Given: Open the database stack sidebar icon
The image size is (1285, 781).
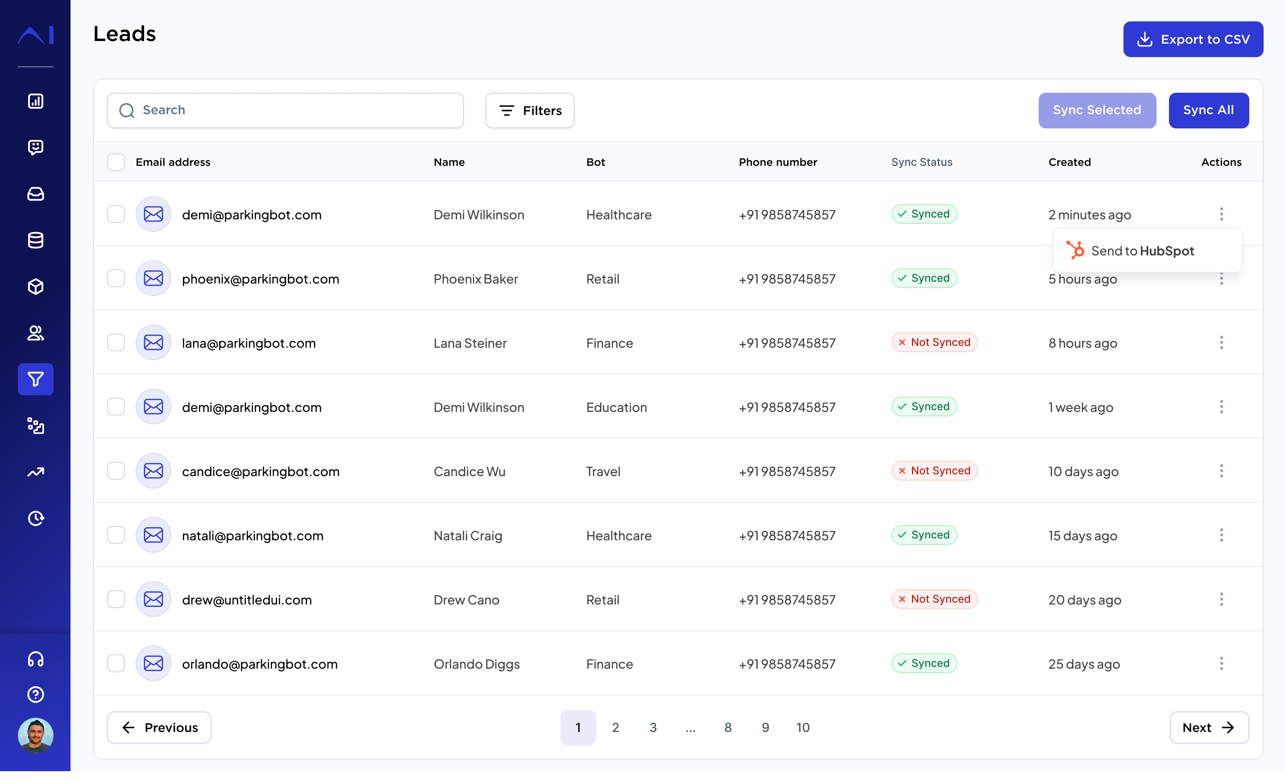Looking at the screenshot, I should click(35, 240).
